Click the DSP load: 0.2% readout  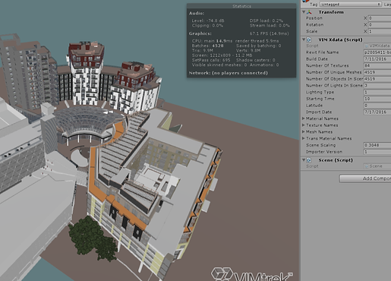pyautogui.click(x=266, y=21)
